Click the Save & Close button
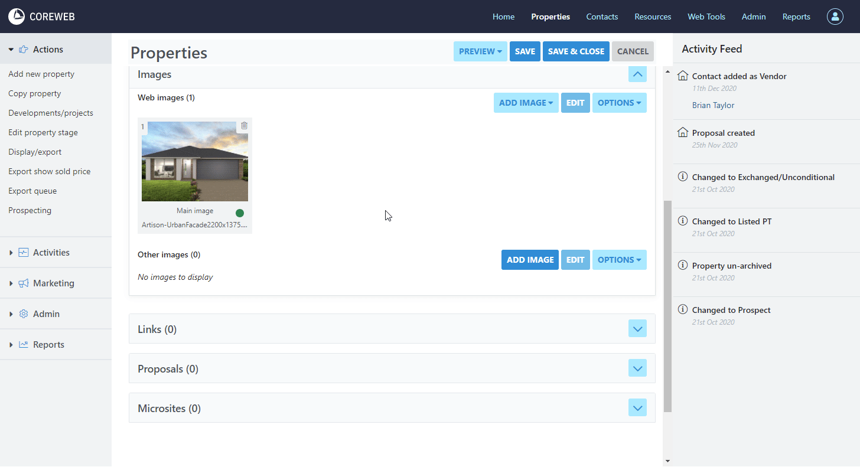The height and width of the screenshot is (467, 860). [x=576, y=51]
